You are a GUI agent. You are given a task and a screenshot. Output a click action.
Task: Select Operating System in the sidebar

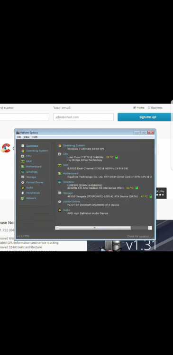(37, 151)
